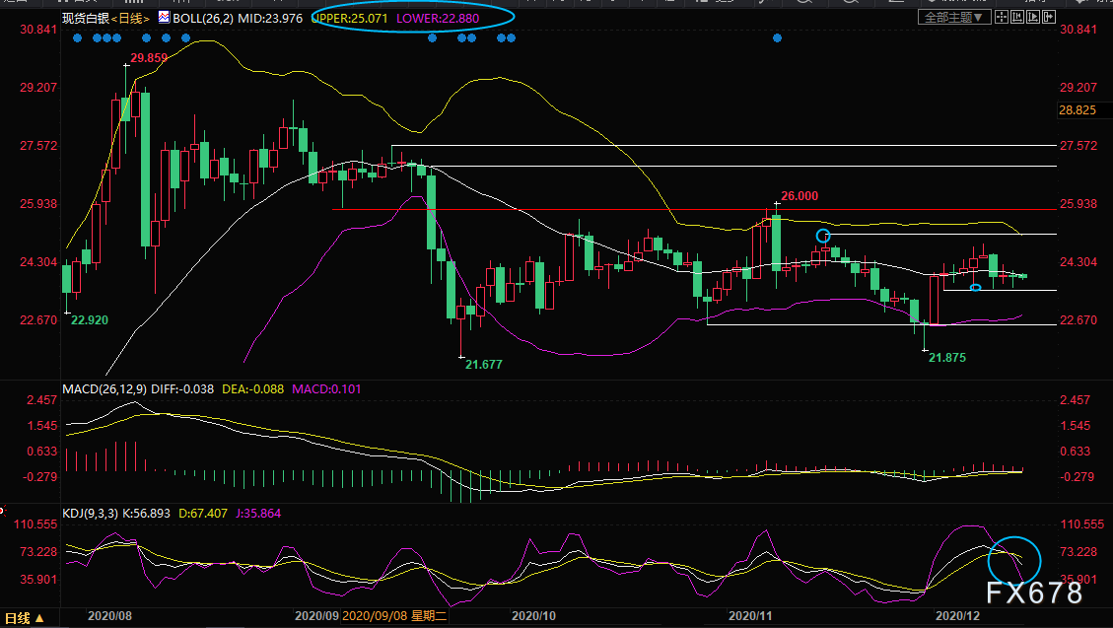
Task: Click the 2020/12 timeline label
Action: click(957, 616)
